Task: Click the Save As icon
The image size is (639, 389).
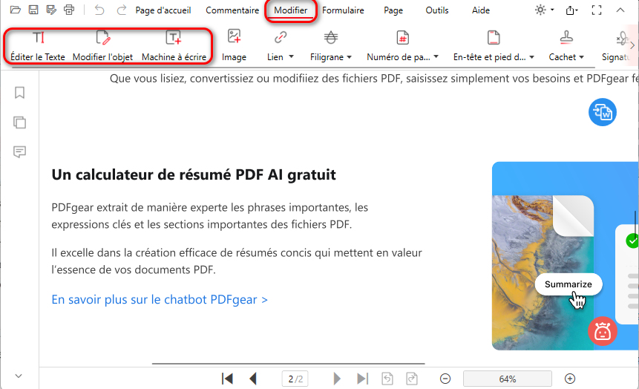Action: point(51,10)
